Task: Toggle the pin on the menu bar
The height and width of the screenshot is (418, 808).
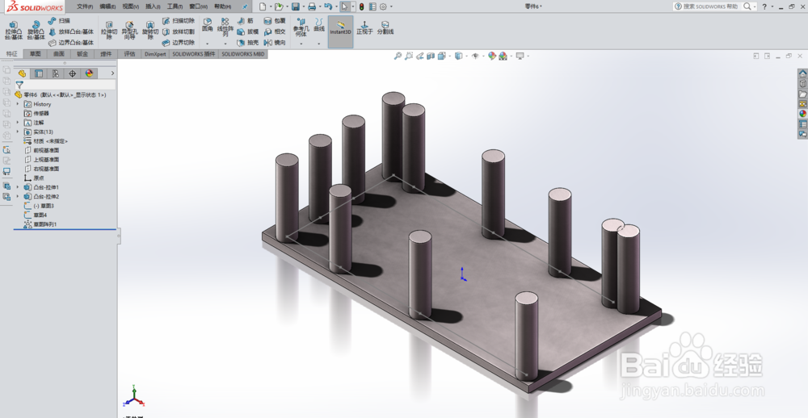Action: pyautogui.click(x=245, y=6)
